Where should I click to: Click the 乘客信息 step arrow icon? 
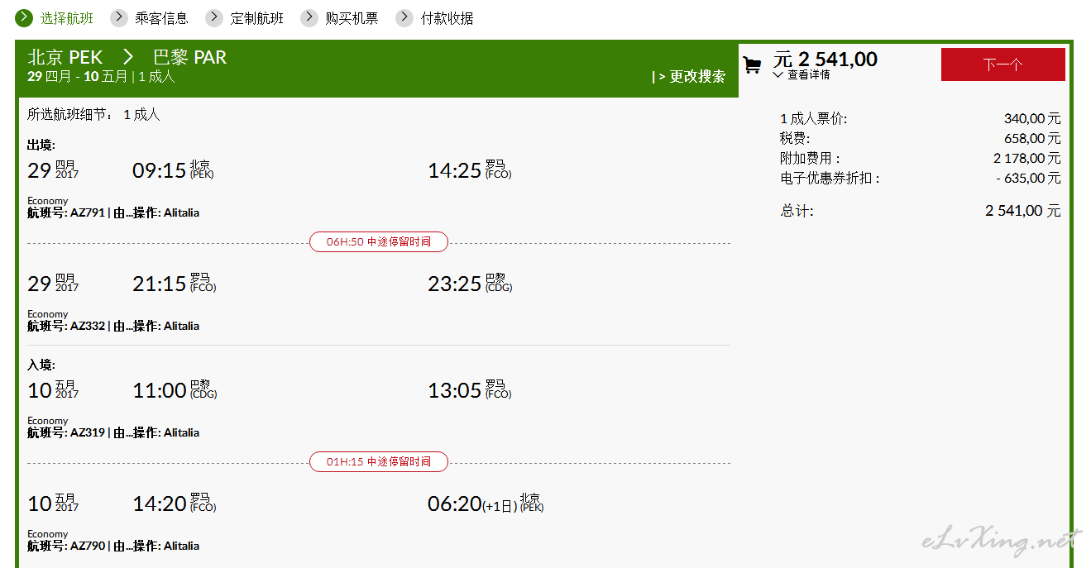[x=119, y=17]
